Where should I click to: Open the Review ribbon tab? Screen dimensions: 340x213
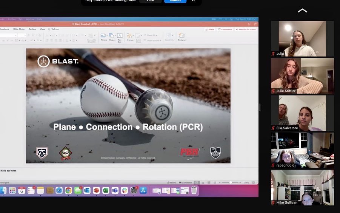[x=32, y=29]
